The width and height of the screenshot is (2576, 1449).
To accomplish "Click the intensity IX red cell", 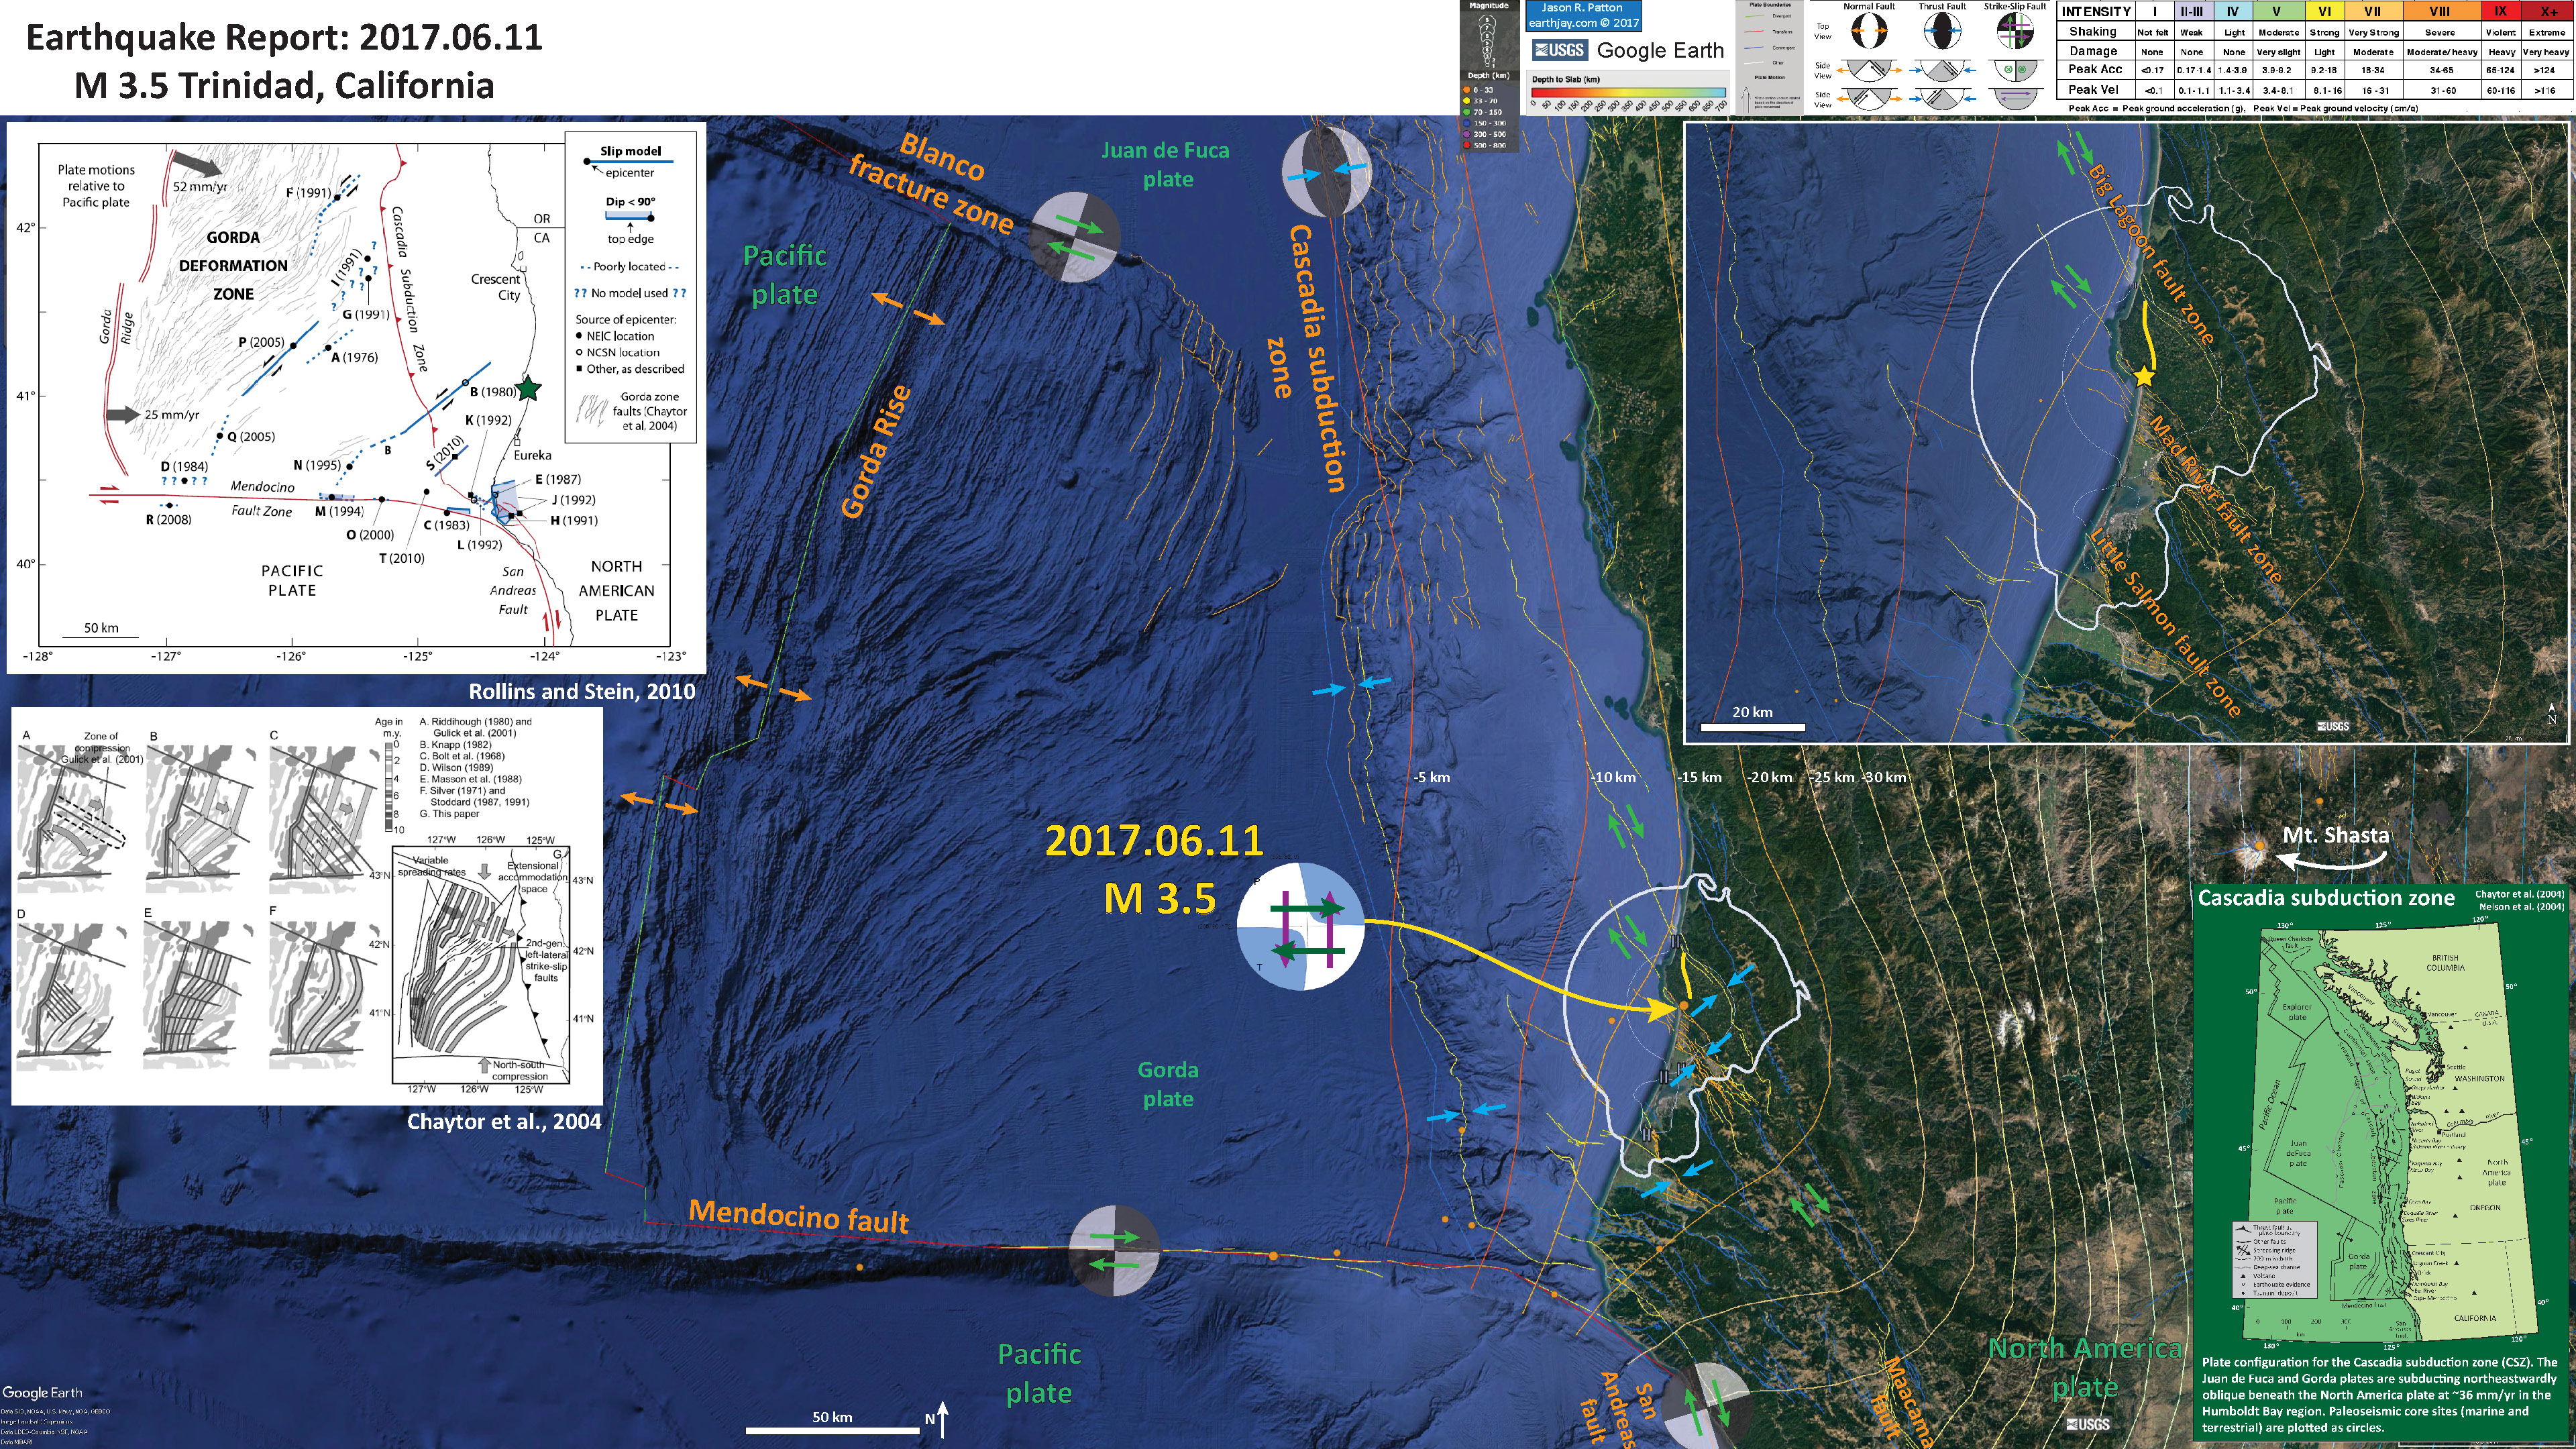I will [x=2500, y=11].
